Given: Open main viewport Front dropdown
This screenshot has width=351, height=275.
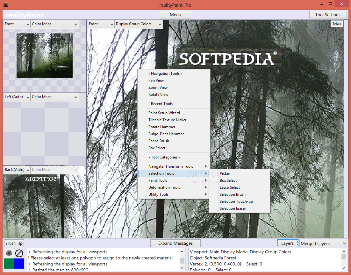Looking at the screenshot, I should [101, 24].
